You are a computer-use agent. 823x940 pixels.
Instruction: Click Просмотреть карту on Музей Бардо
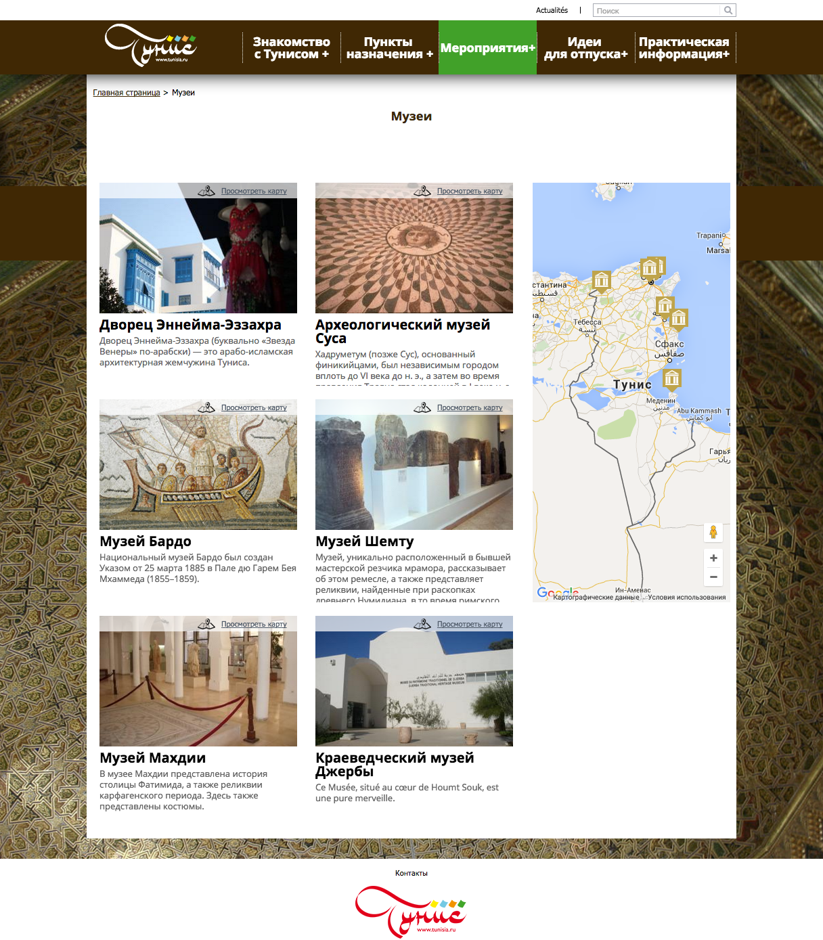pos(254,407)
